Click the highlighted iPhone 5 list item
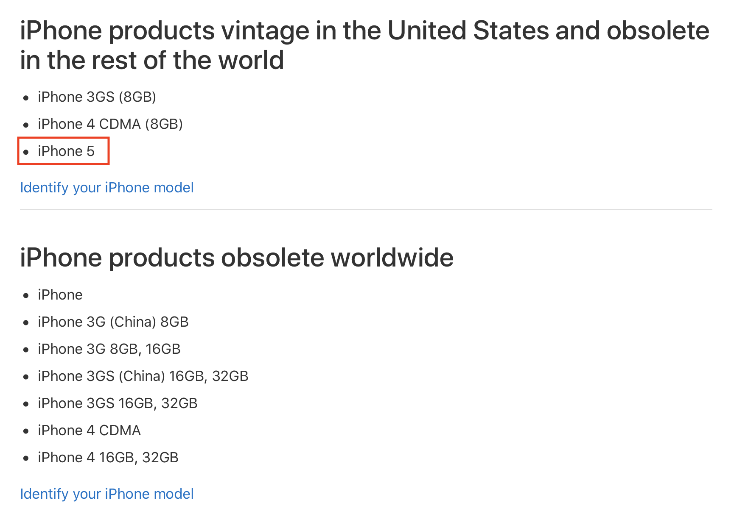734x511 pixels. coord(66,151)
